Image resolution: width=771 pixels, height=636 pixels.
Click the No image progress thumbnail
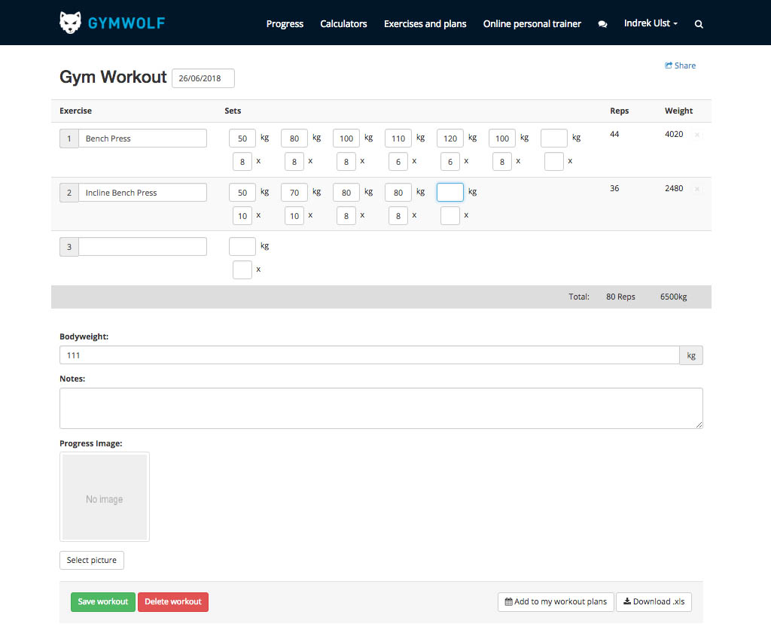(x=105, y=497)
